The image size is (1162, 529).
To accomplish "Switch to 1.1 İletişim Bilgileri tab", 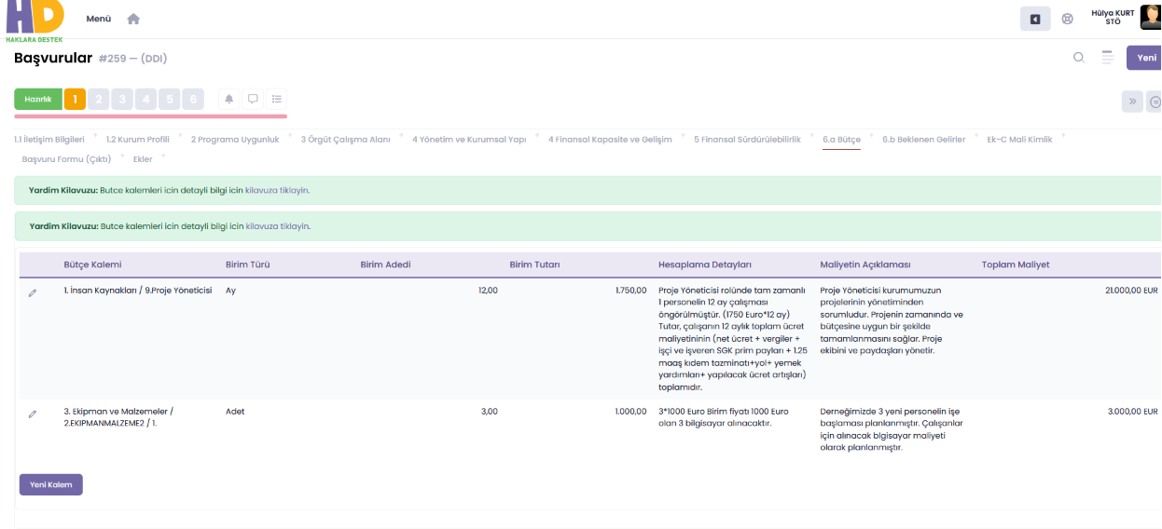I will click(49, 139).
